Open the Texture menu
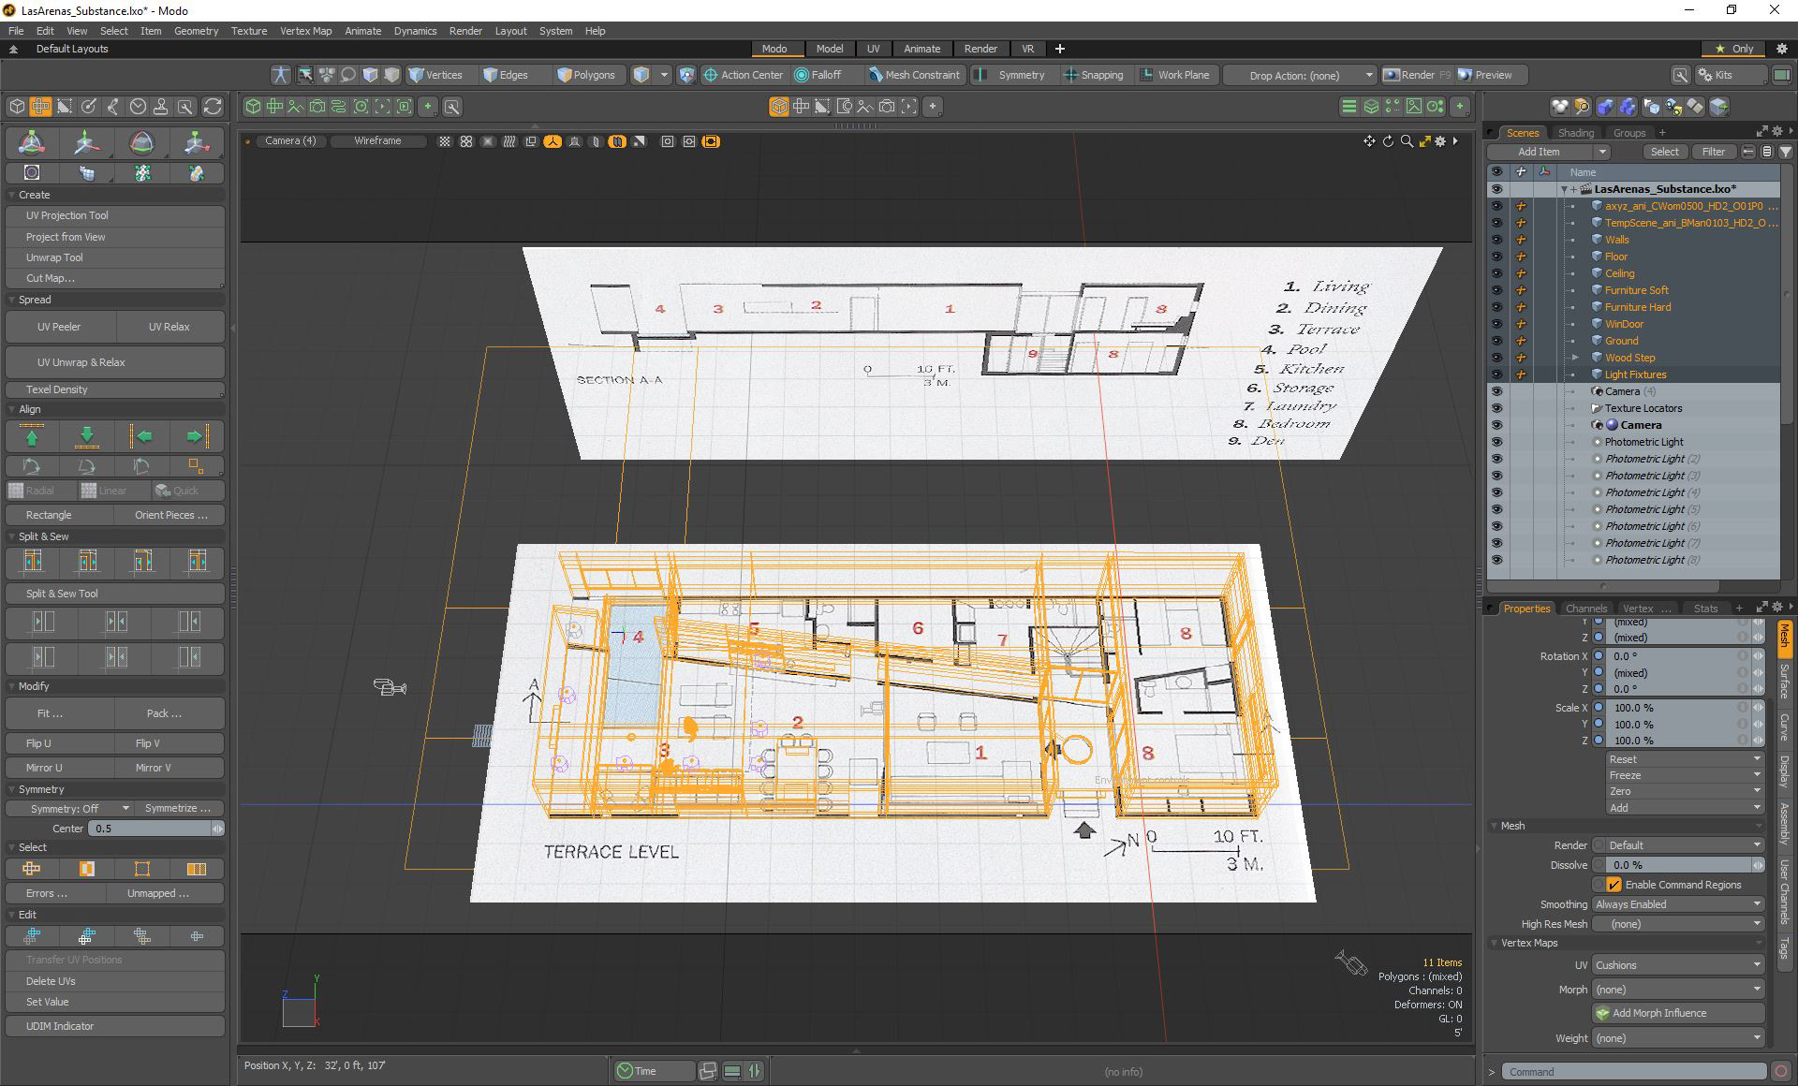This screenshot has height=1086, width=1798. point(249,31)
